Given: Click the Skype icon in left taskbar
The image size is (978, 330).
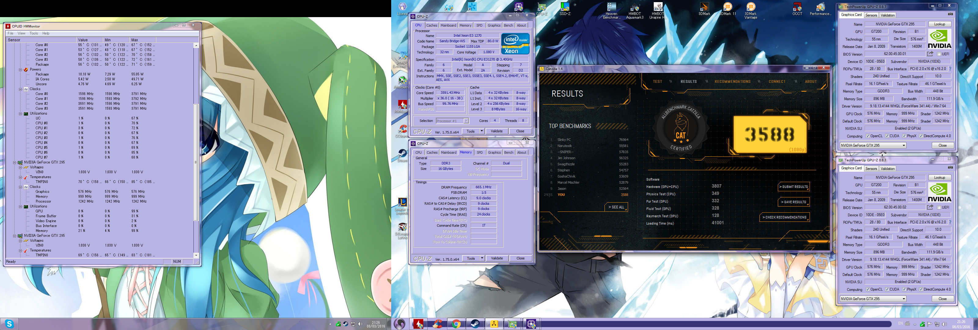Looking at the screenshot, I should point(9,324).
